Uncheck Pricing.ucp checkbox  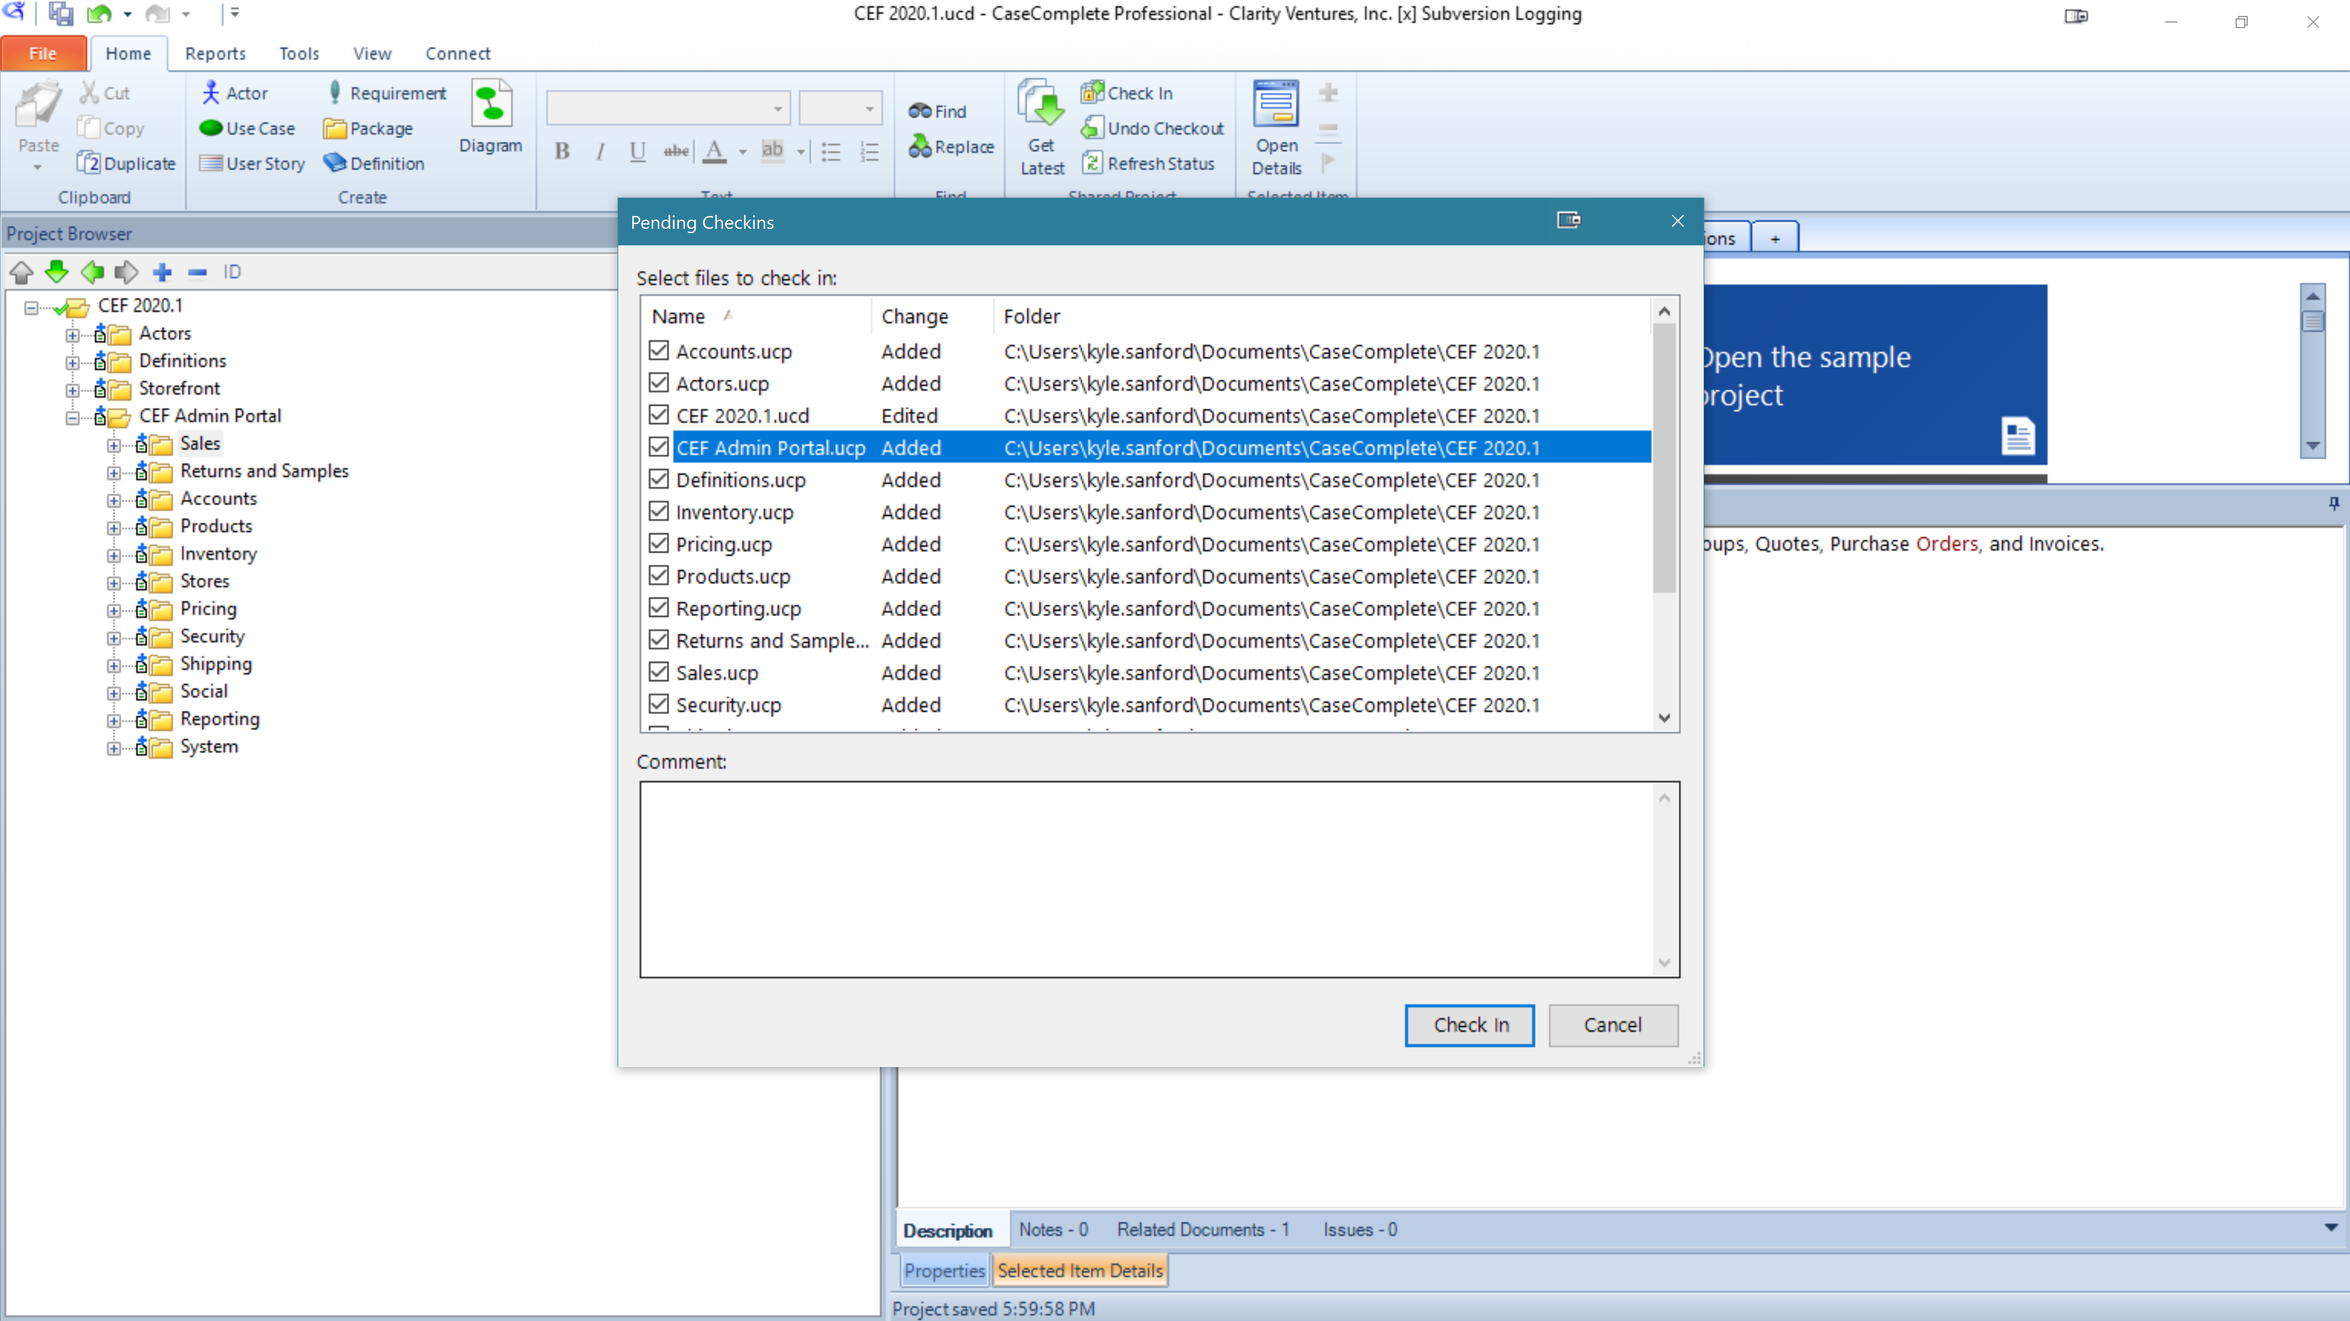click(659, 543)
